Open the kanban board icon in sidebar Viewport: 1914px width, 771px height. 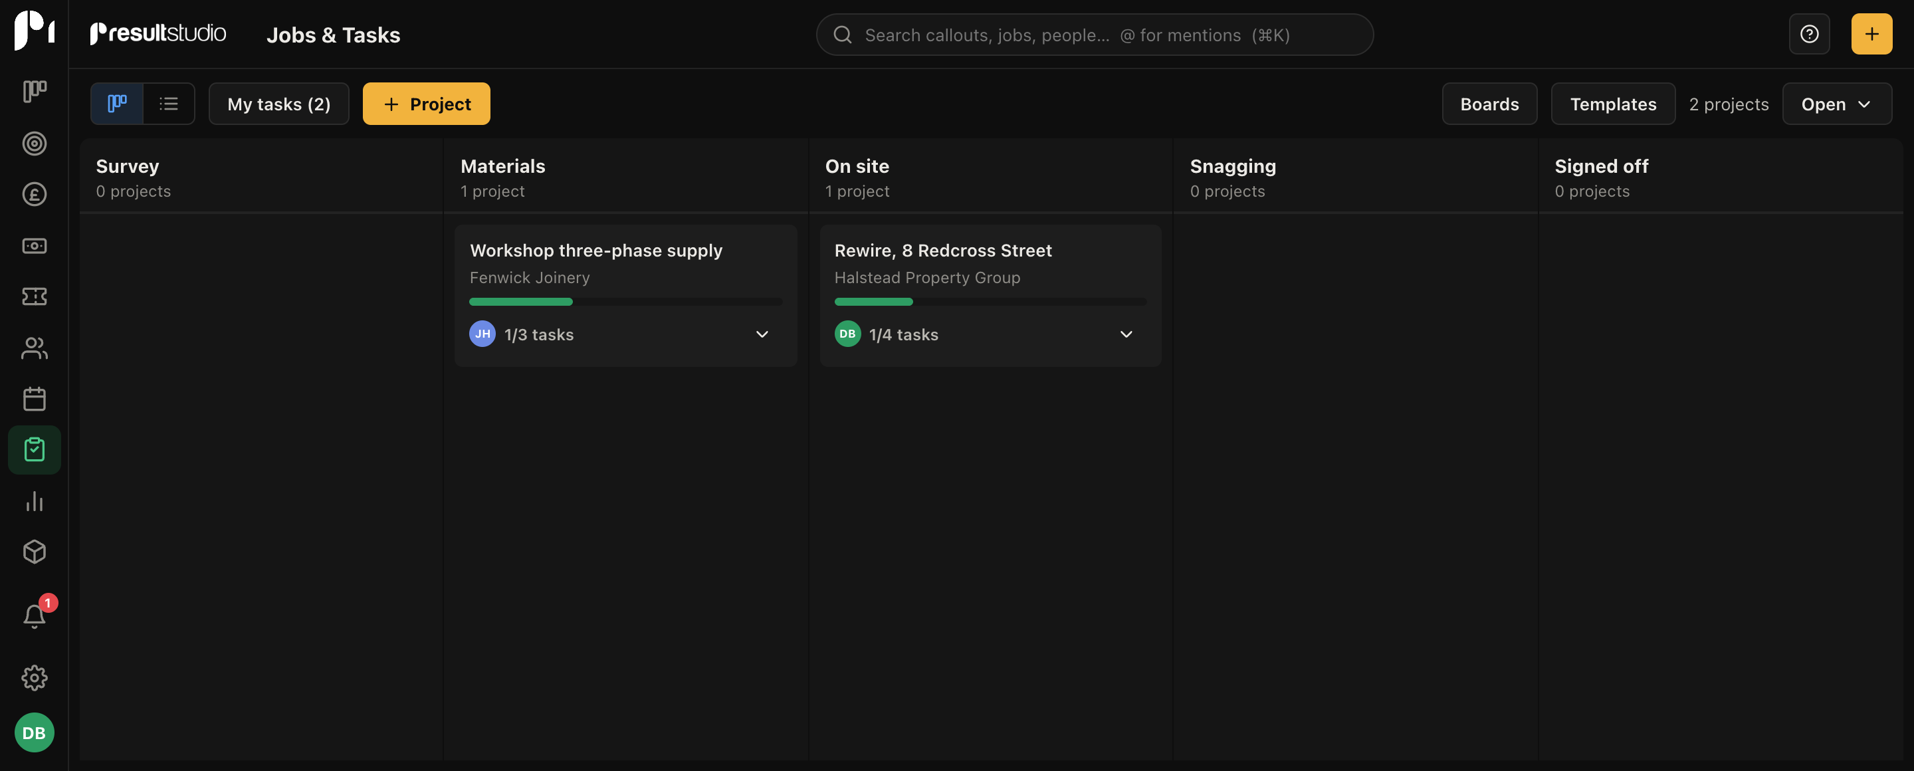click(34, 91)
